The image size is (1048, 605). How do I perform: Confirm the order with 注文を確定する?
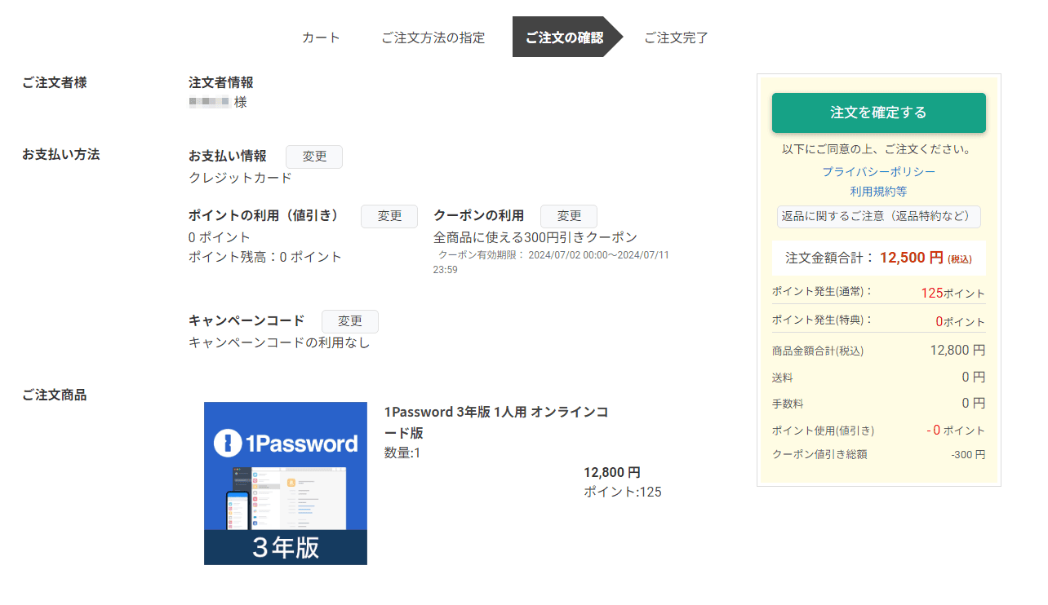pyautogui.click(x=878, y=113)
